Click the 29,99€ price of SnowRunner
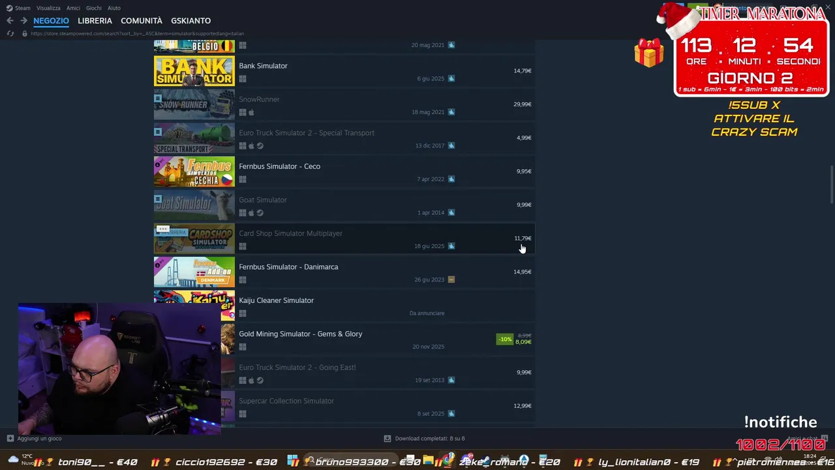The image size is (835, 470). [x=523, y=104]
